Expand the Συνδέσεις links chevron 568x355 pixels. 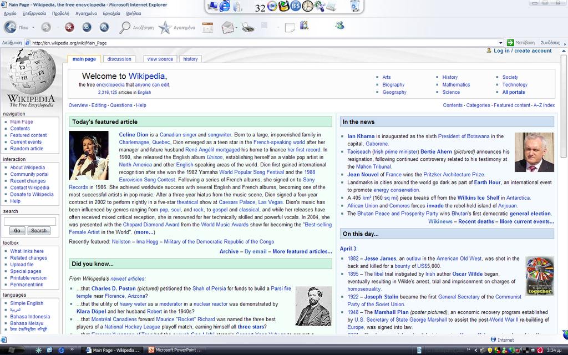click(x=565, y=43)
